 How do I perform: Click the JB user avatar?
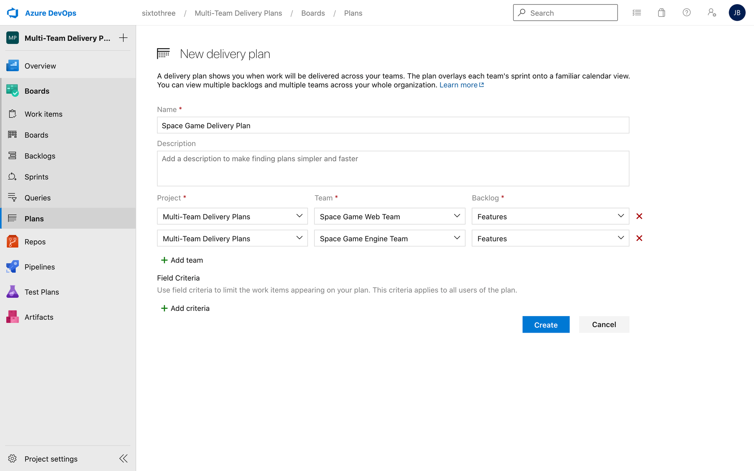click(737, 13)
